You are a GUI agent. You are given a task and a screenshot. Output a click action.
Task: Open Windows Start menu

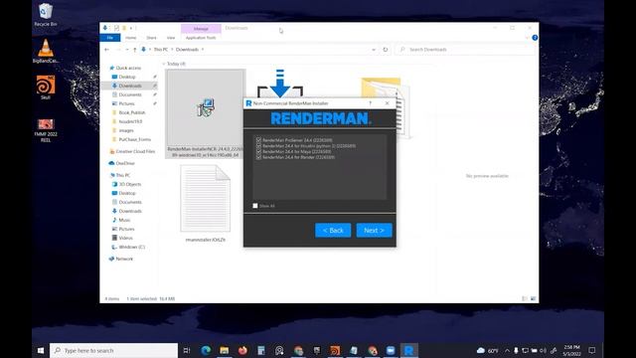point(41,350)
